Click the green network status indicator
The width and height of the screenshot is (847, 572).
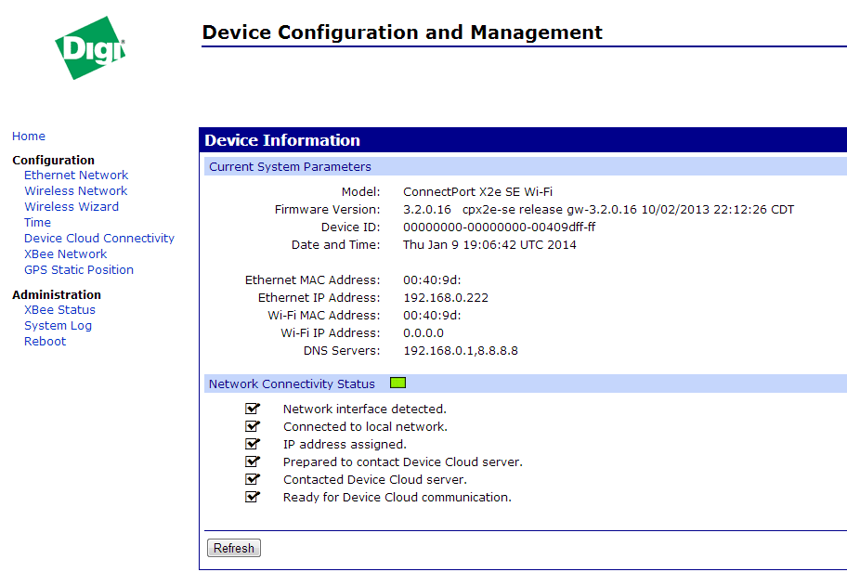(x=397, y=383)
